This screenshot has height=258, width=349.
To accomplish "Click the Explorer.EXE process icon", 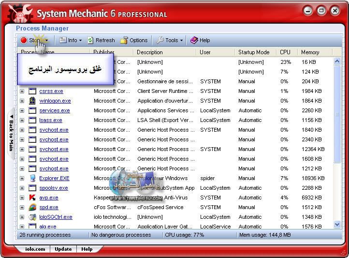I will point(32,178).
